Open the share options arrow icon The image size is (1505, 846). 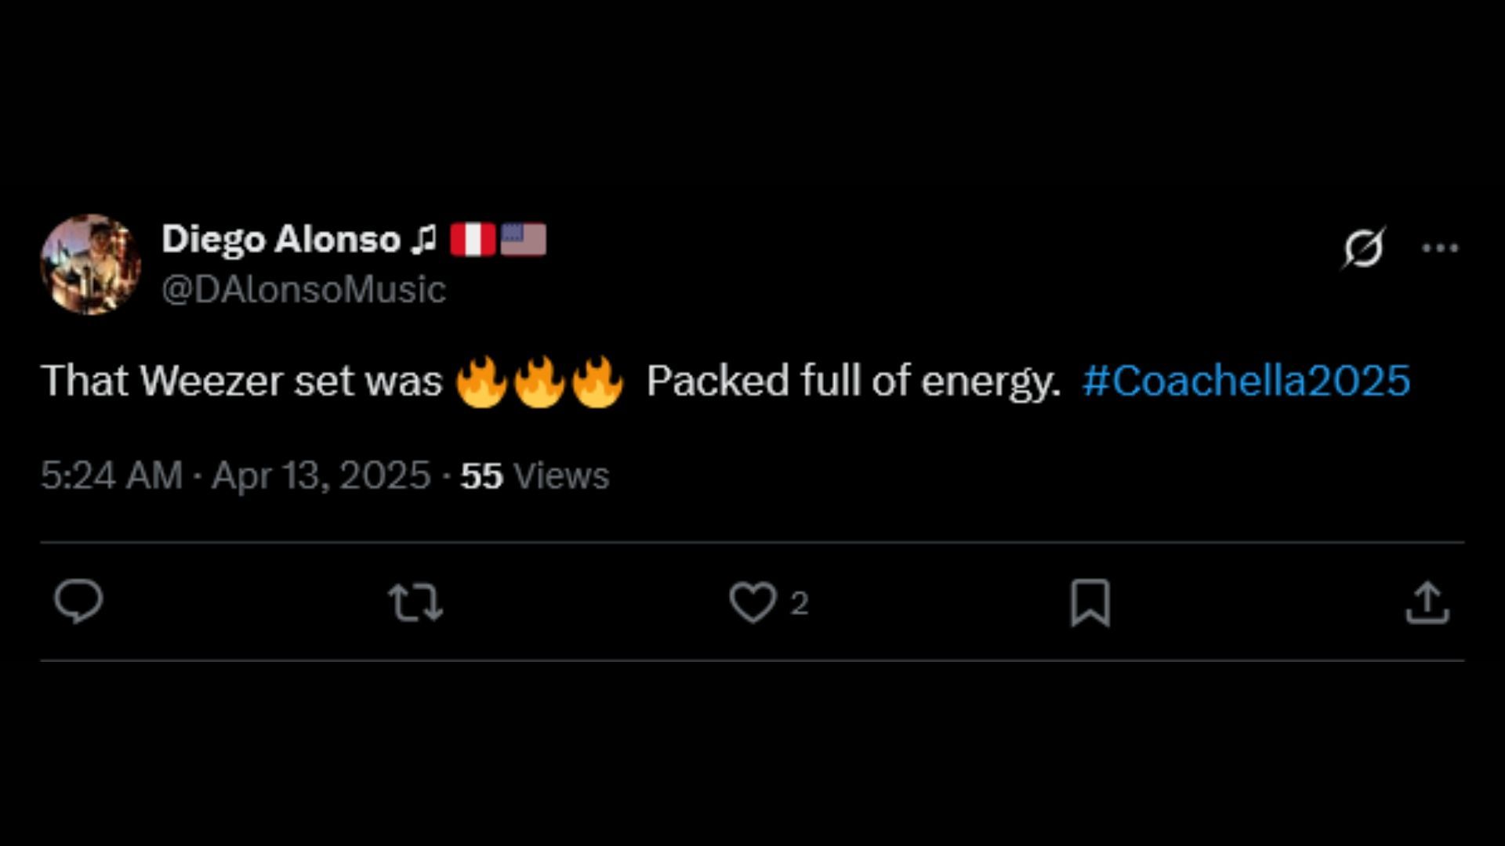pos(1427,602)
